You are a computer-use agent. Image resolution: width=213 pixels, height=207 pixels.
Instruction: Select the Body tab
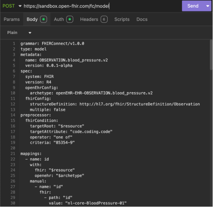(32, 19)
